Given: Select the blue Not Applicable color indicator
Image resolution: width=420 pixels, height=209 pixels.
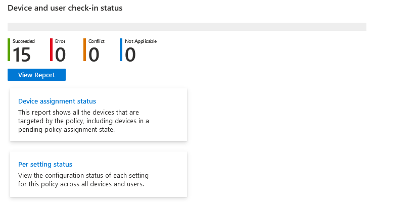Looking at the screenshot, I should coord(121,50).
